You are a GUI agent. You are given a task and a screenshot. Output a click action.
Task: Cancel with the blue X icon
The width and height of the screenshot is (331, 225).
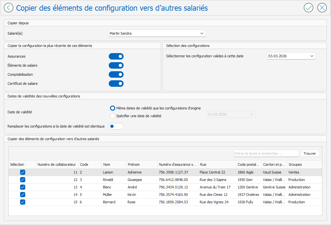pyautogui.click(x=322, y=8)
